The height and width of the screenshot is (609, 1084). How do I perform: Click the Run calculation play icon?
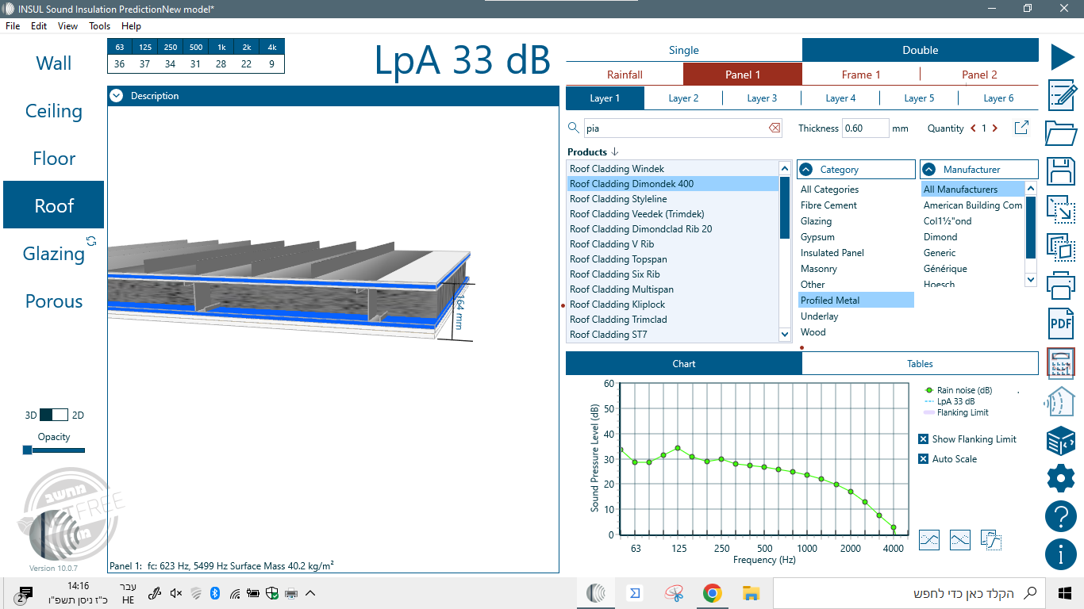click(1062, 57)
